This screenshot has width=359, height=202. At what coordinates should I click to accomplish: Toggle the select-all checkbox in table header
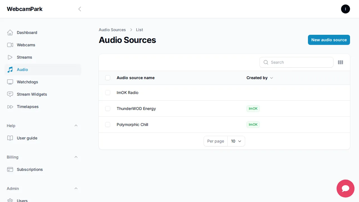coord(108,78)
